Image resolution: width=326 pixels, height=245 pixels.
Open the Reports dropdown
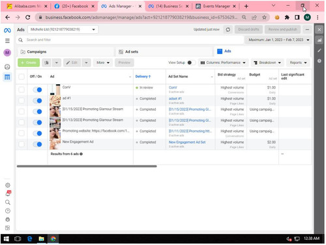tap(298, 63)
